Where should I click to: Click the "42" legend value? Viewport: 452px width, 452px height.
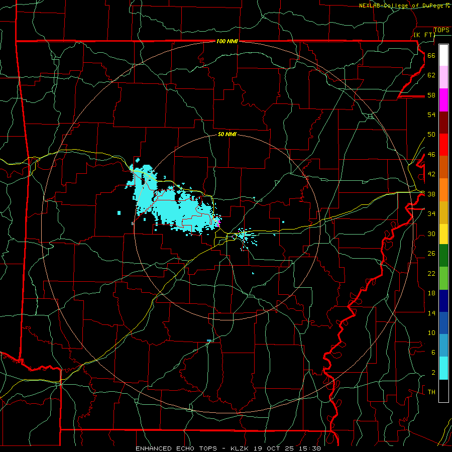click(x=431, y=174)
